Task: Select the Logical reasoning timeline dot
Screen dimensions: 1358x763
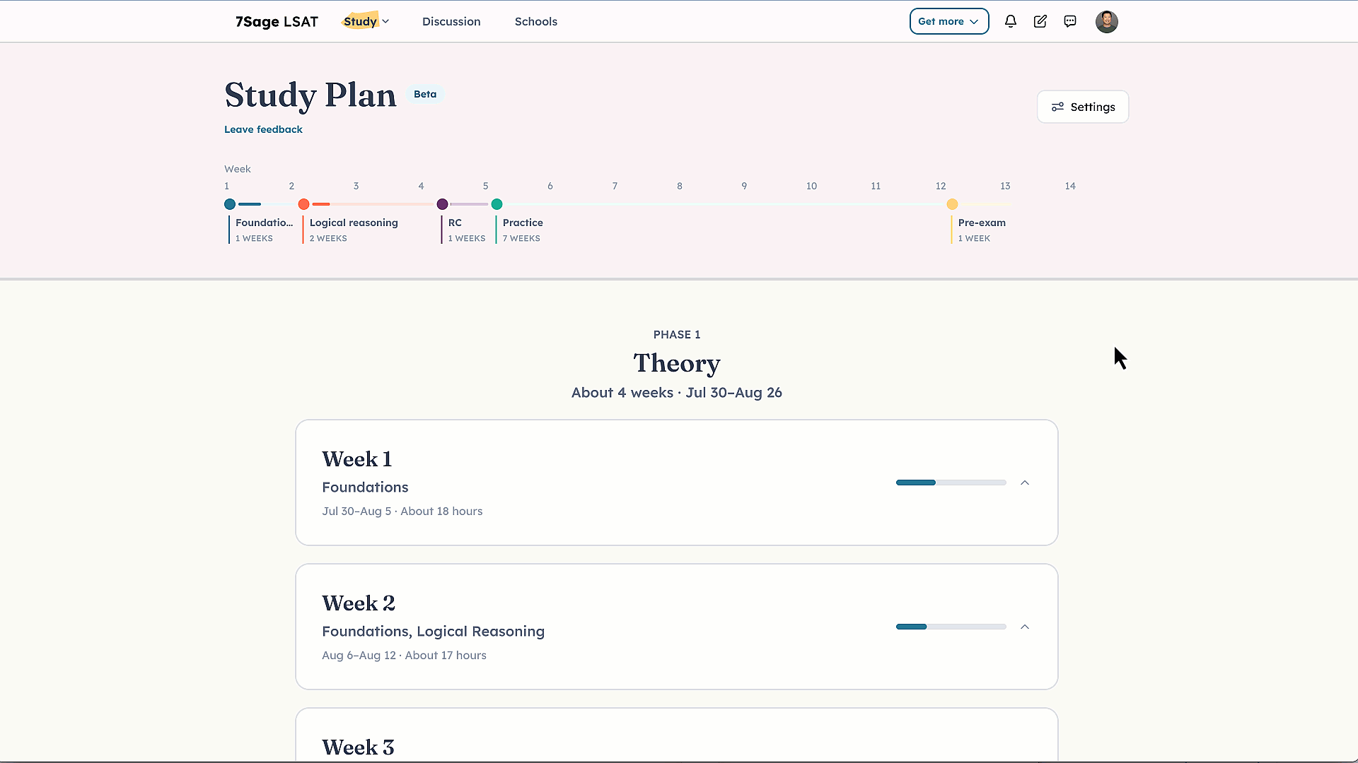Action: click(304, 204)
